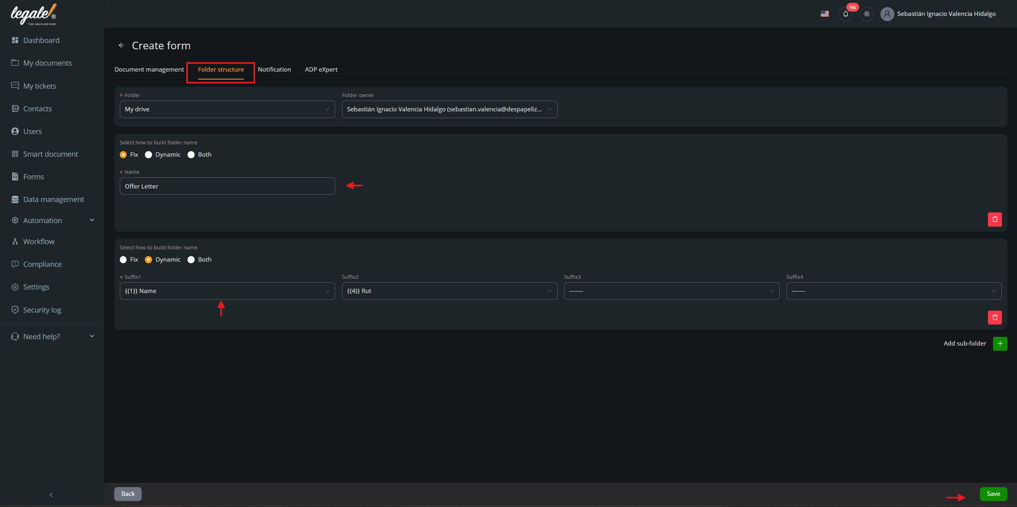Viewport: 1017px width, 507px height.
Task: Click the green Save button
Action: tap(993, 494)
